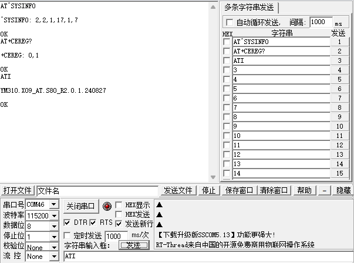Image resolution: width=354 pixels, height=263 pixels.
Task: Toggle the 发送新行 checkbox
Action: [x=119, y=224]
